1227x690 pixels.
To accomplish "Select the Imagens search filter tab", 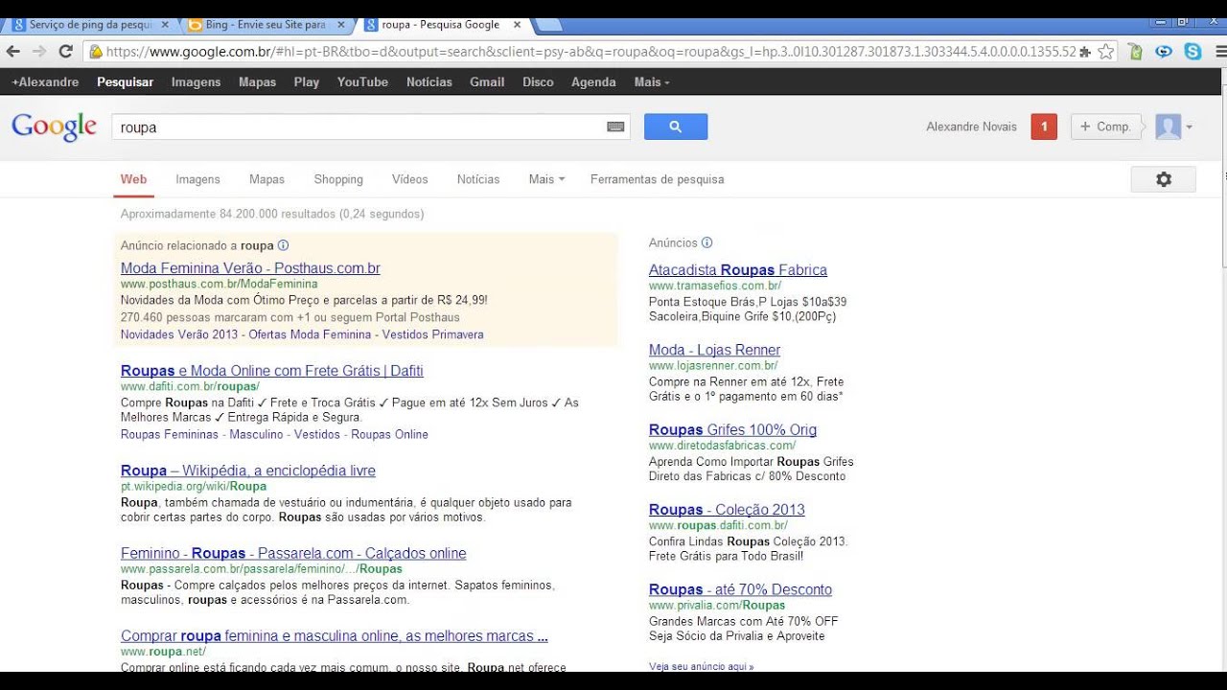I will pos(197,179).
